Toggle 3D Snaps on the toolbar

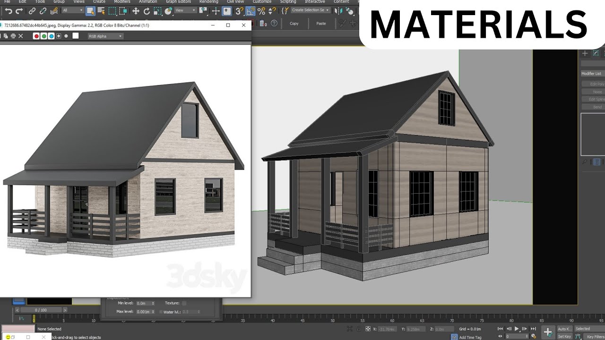tap(239, 11)
